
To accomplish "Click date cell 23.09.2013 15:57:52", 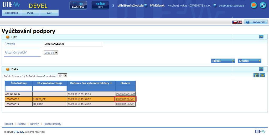I will [91, 99].
